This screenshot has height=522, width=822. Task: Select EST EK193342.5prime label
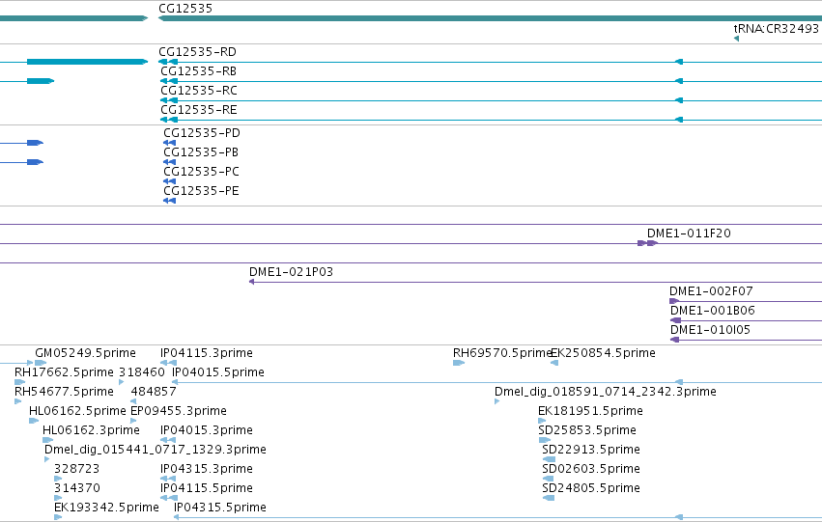106,508
